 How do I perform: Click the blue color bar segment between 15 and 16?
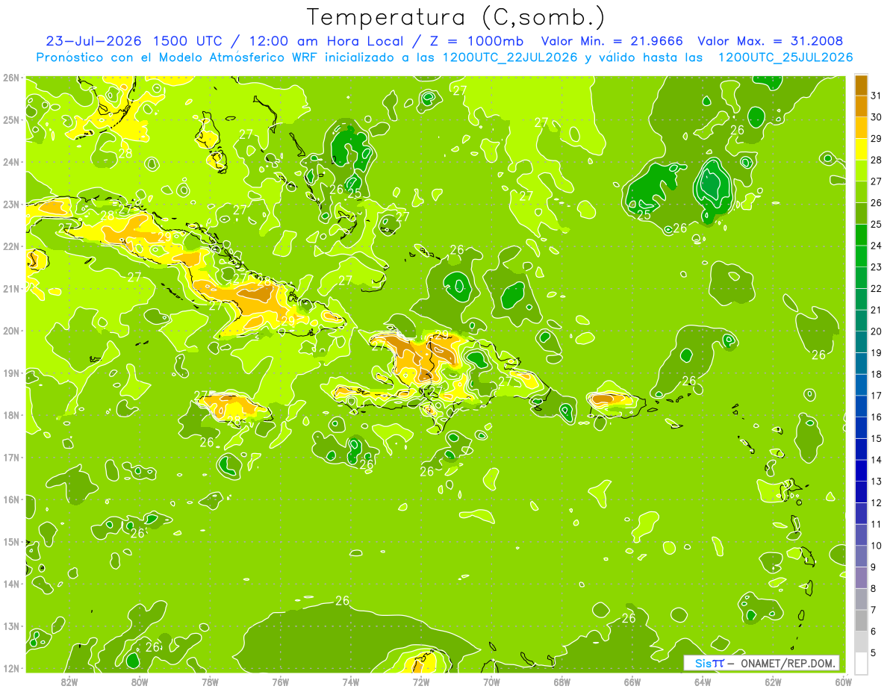(x=861, y=428)
